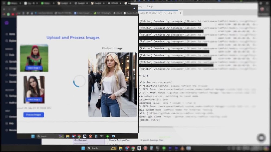Open the VLC cone icon on bottommost taskbar
The height and width of the screenshot is (152, 271).
[x=182, y=148]
